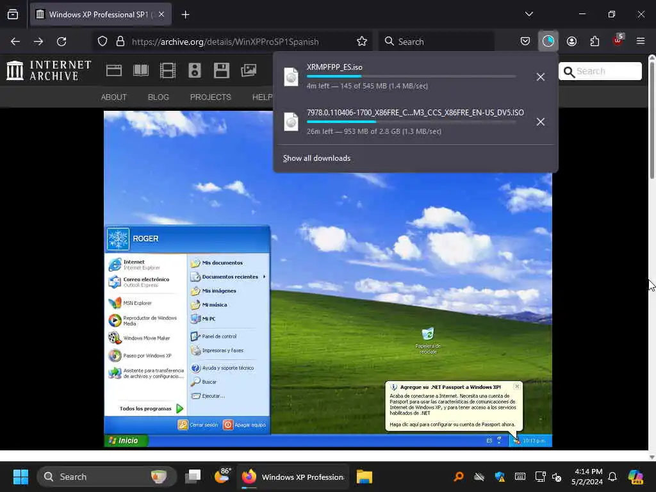Open the ABOUT page
656x492 pixels.
tap(114, 97)
